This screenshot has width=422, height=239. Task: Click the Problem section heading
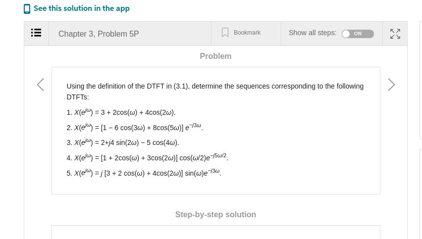215,56
